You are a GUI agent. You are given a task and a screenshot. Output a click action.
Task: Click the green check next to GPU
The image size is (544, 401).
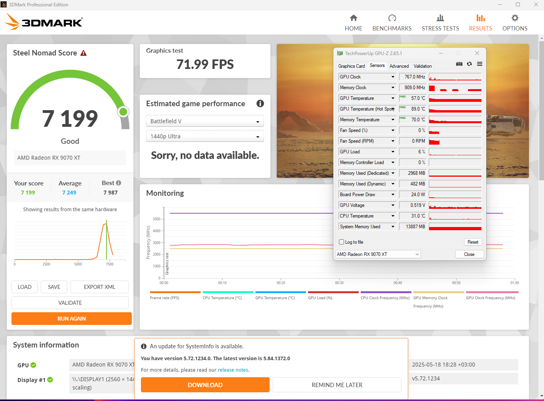click(x=33, y=365)
